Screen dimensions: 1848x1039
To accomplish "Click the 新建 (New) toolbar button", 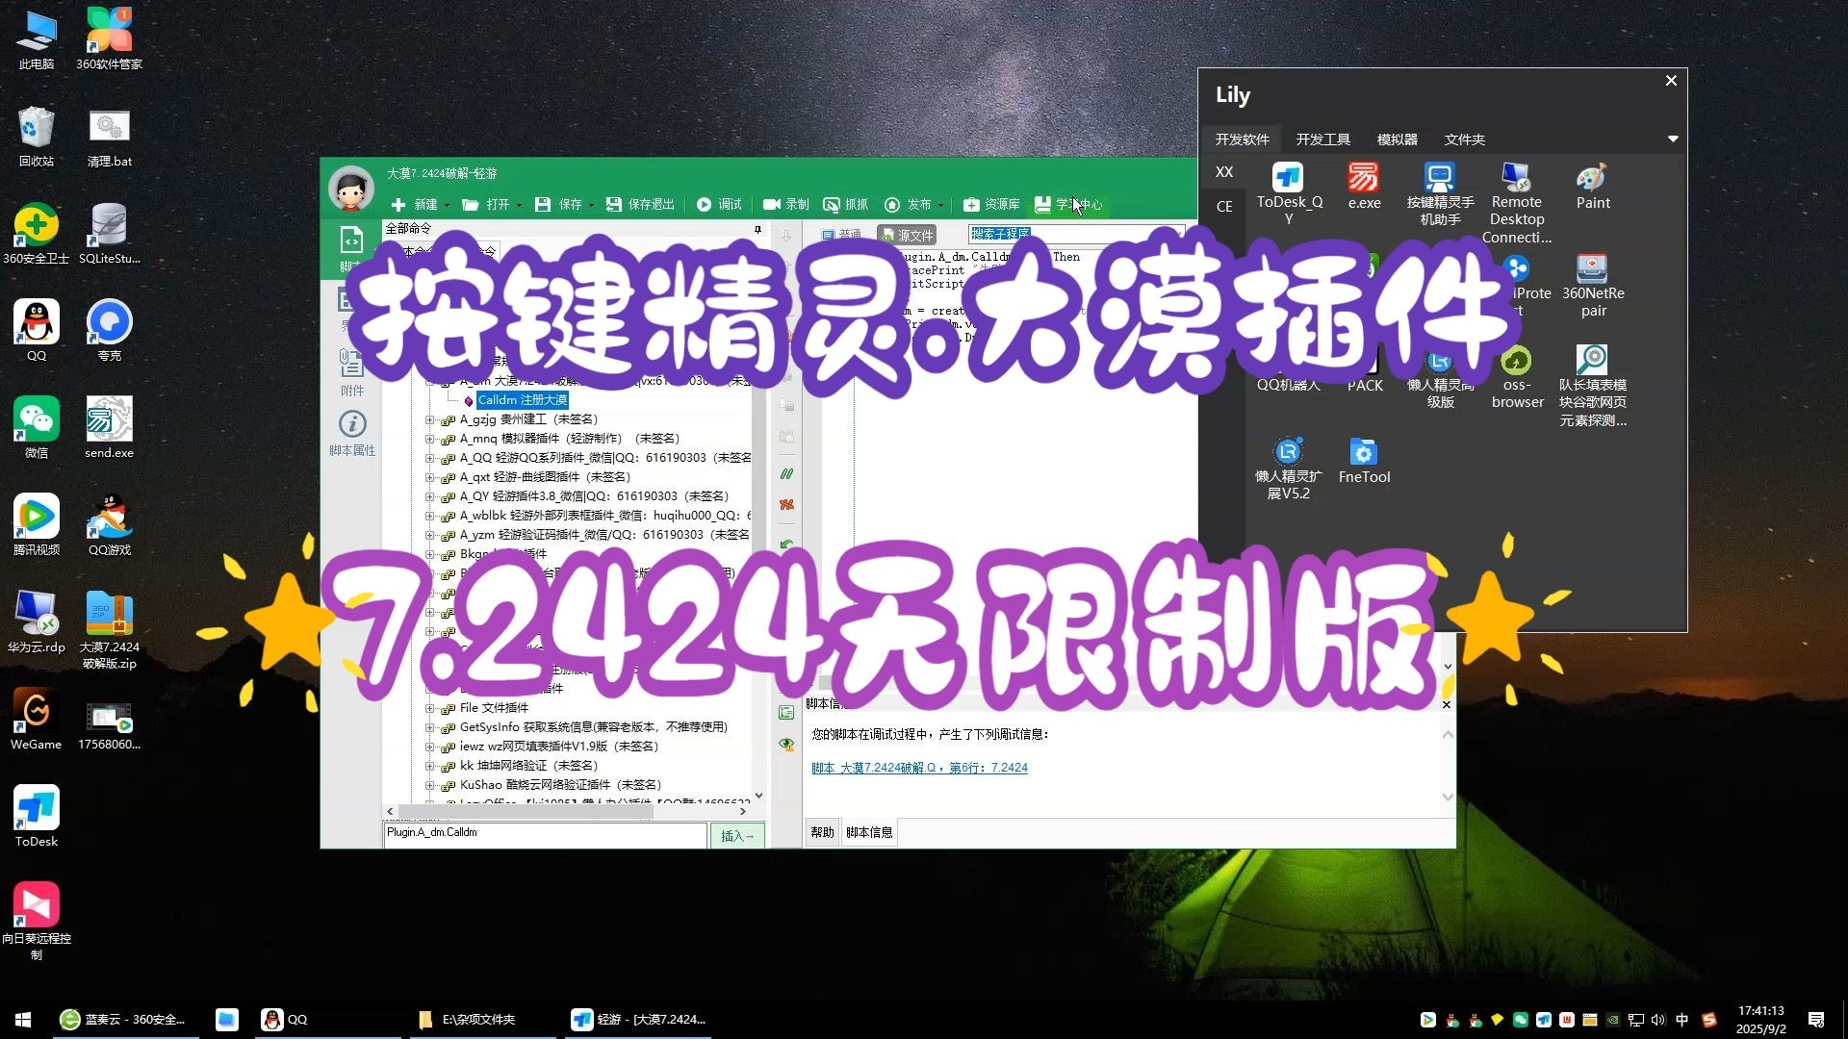I will [x=414, y=204].
